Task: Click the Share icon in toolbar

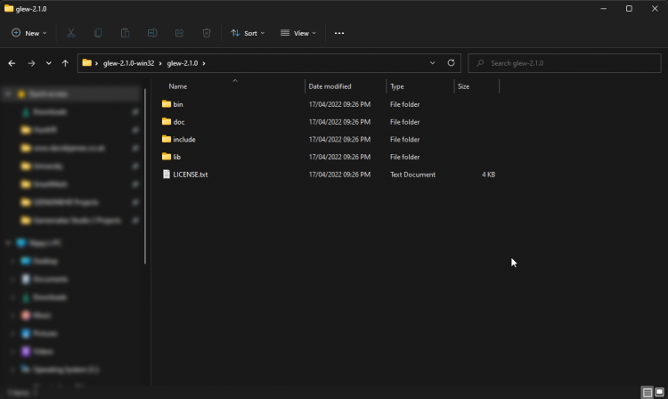Action: (x=179, y=33)
